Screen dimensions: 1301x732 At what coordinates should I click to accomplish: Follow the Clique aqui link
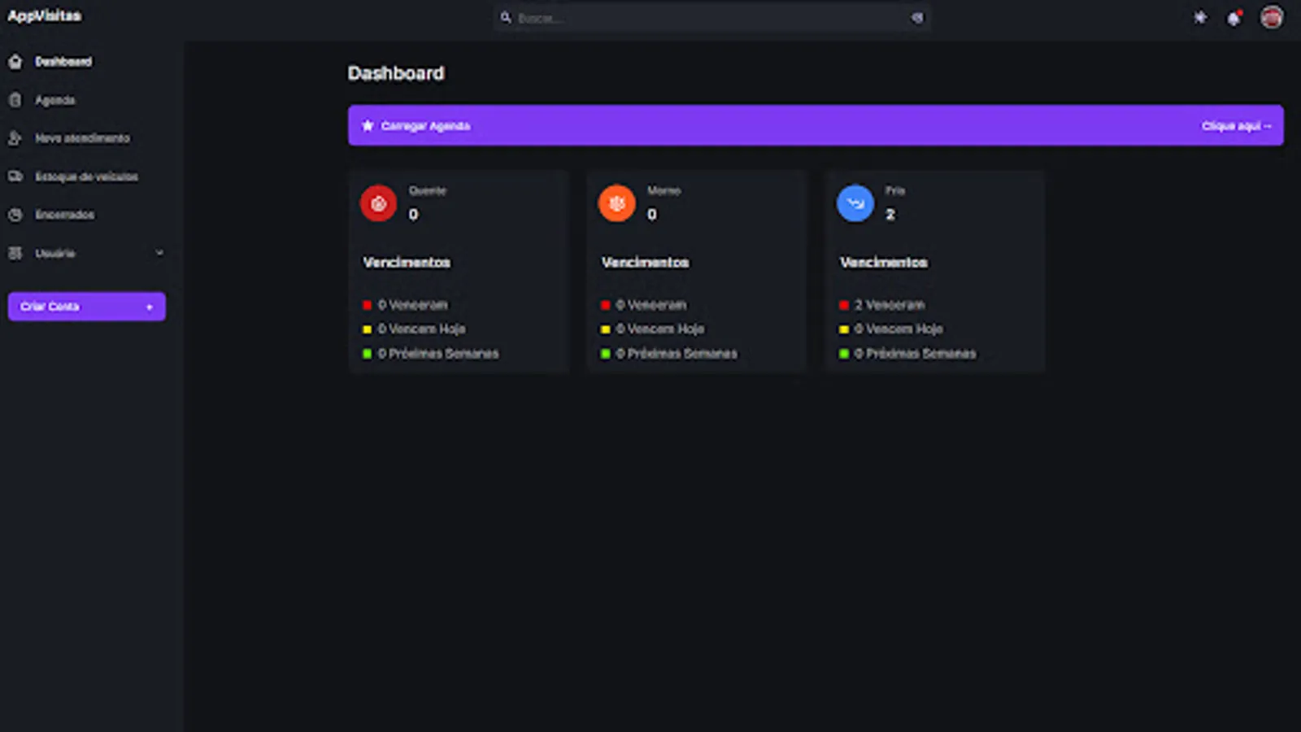coord(1236,126)
